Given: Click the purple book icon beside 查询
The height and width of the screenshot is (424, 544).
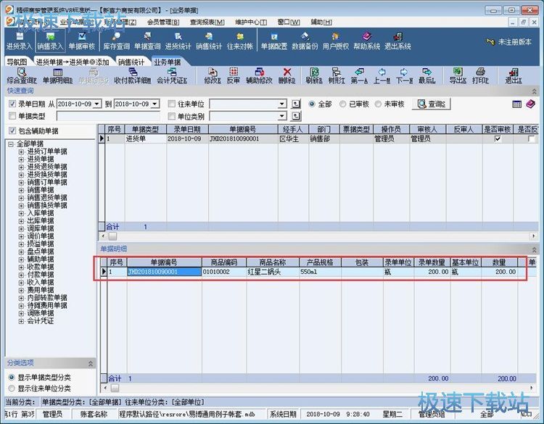Looking at the screenshot, I should (x=530, y=104).
